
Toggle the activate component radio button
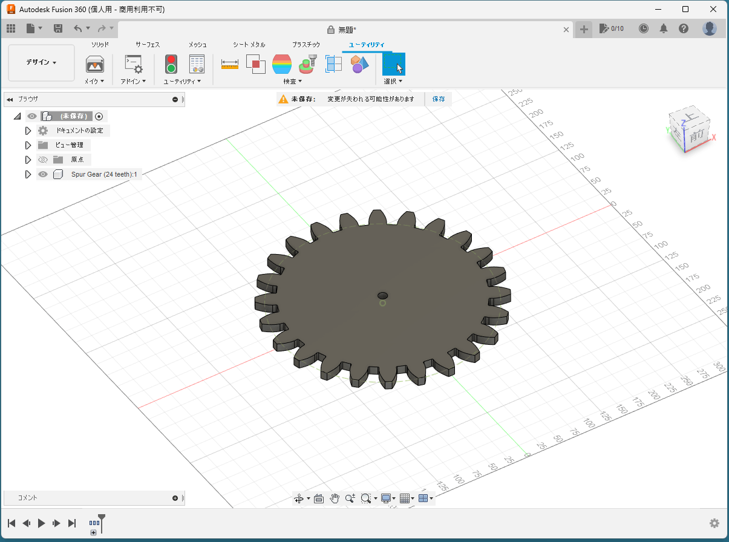click(x=99, y=116)
